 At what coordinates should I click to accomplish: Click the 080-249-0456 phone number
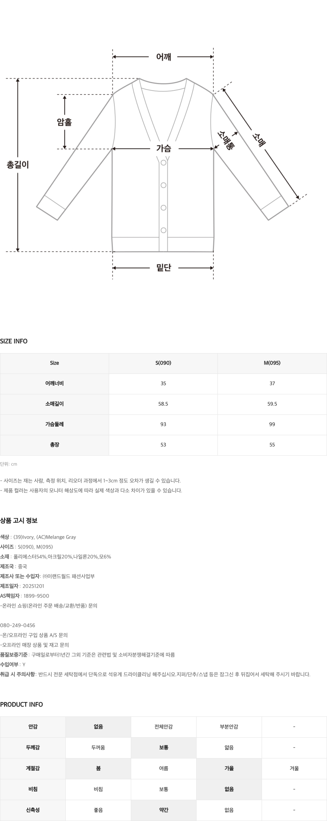18,625
